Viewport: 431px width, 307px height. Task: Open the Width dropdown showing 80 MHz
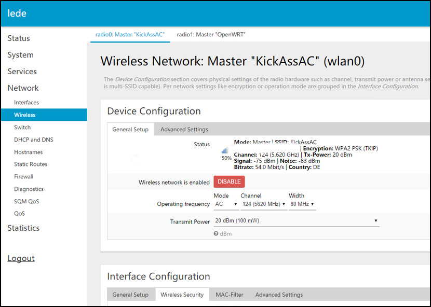(301, 204)
